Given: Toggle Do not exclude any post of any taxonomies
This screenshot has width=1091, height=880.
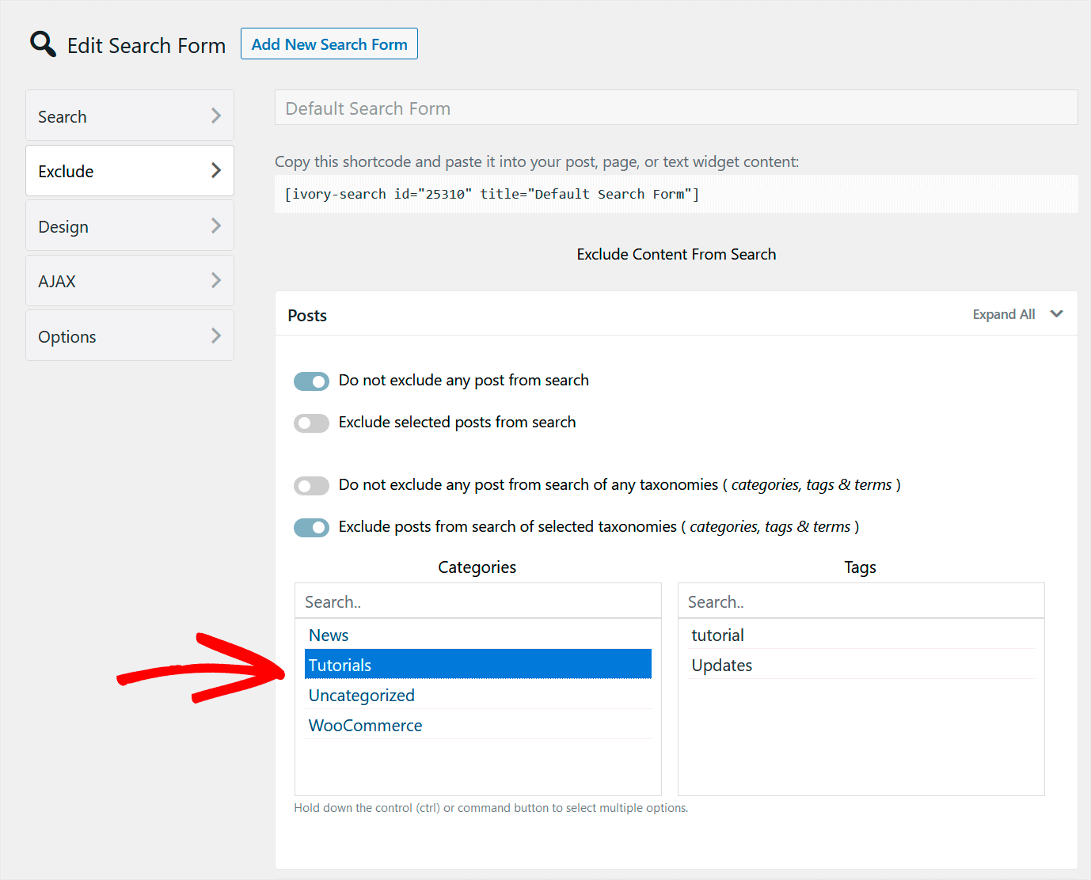Looking at the screenshot, I should click(311, 485).
